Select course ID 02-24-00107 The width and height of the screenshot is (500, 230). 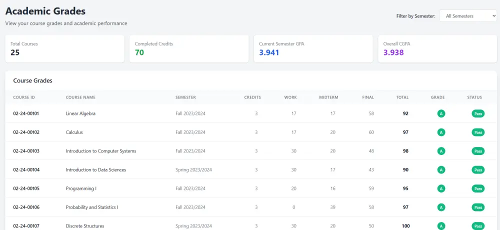pyautogui.click(x=26, y=226)
